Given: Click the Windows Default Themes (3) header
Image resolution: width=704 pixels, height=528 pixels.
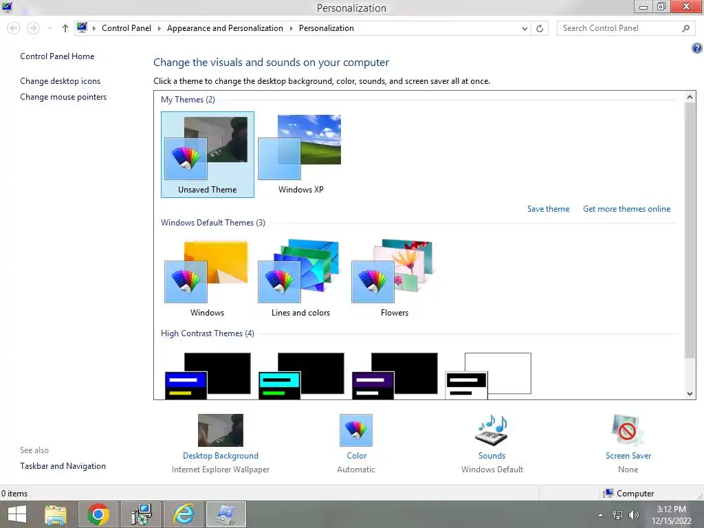Looking at the screenshot, I should click(213, 223).
